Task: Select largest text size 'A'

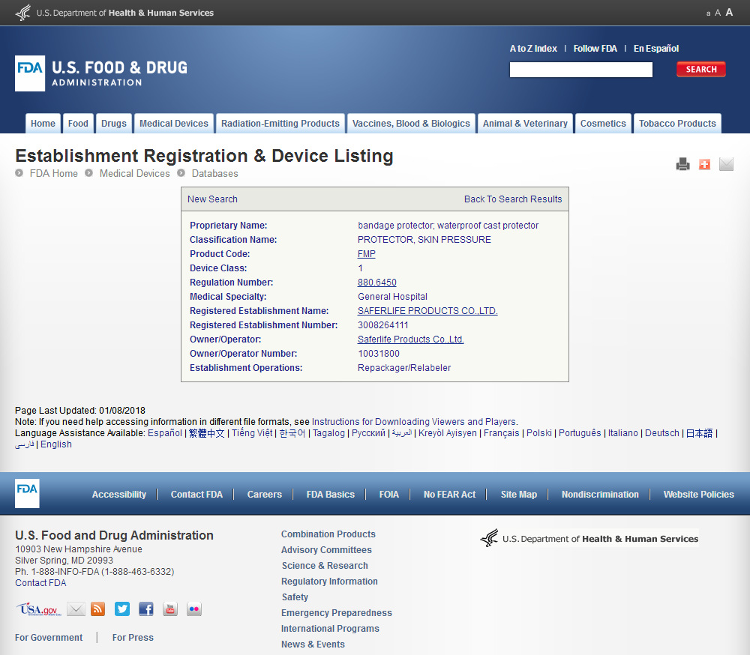Action: pyautogui.click(x=729, y=13)
